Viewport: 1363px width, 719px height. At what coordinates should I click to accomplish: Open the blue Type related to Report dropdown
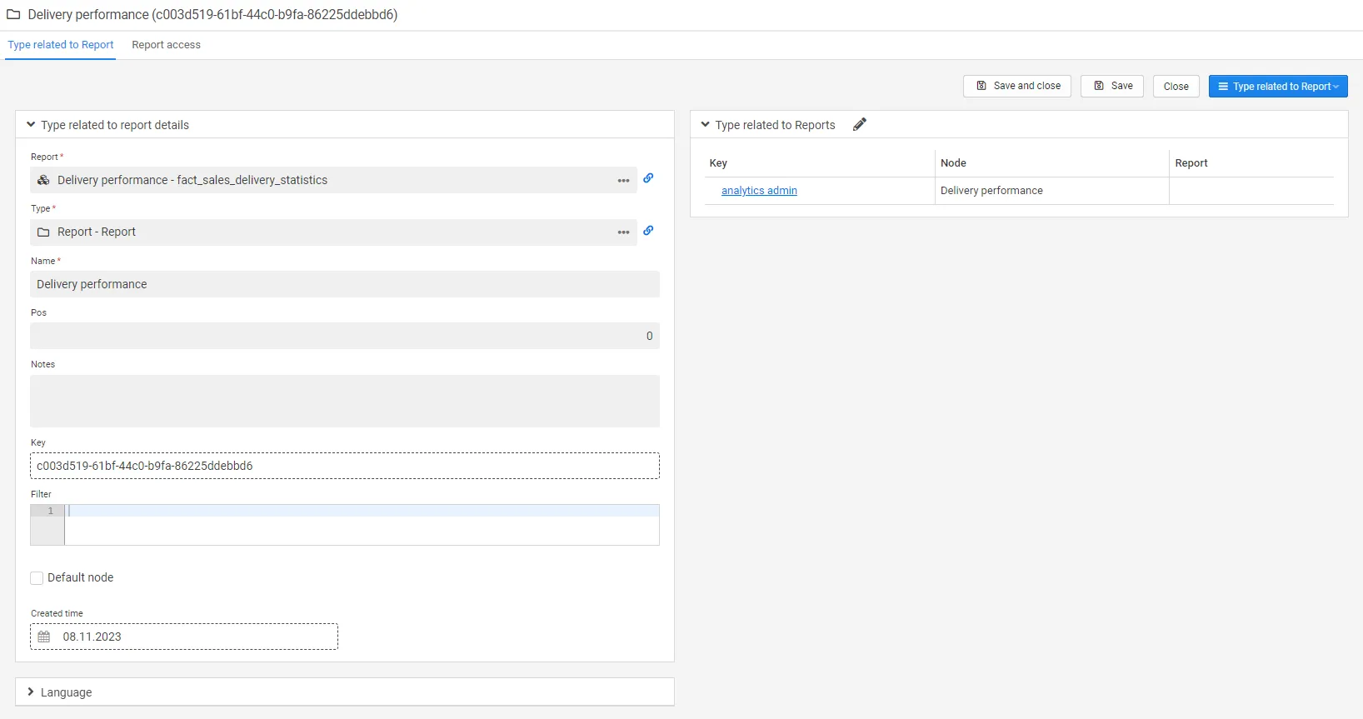1277,87
